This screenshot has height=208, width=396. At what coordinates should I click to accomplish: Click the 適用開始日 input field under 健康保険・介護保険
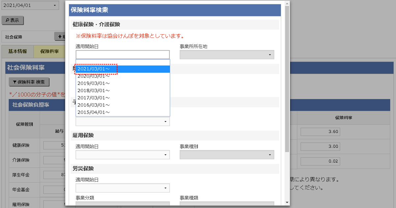tap(122, 54)
